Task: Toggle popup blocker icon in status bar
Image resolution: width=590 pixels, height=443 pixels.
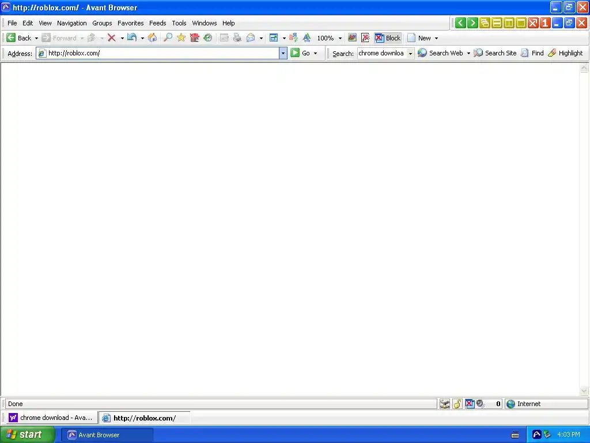Action: coord(470,404)
